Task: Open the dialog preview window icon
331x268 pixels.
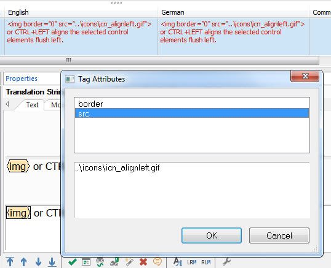Action: (86, 262)
